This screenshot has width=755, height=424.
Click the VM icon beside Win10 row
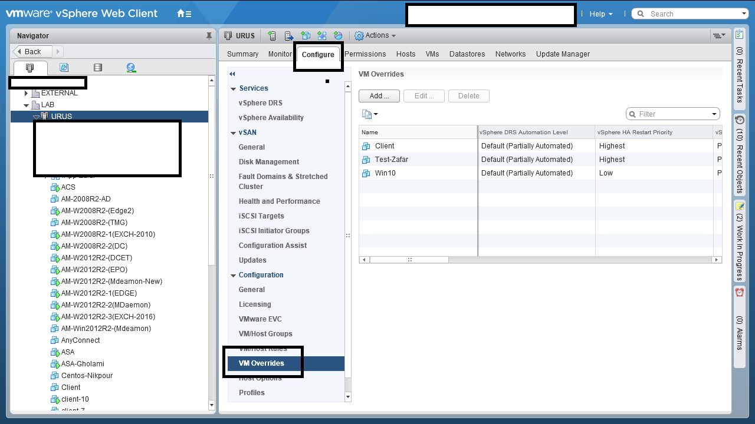pyautogui.click(x=366, y=173)
